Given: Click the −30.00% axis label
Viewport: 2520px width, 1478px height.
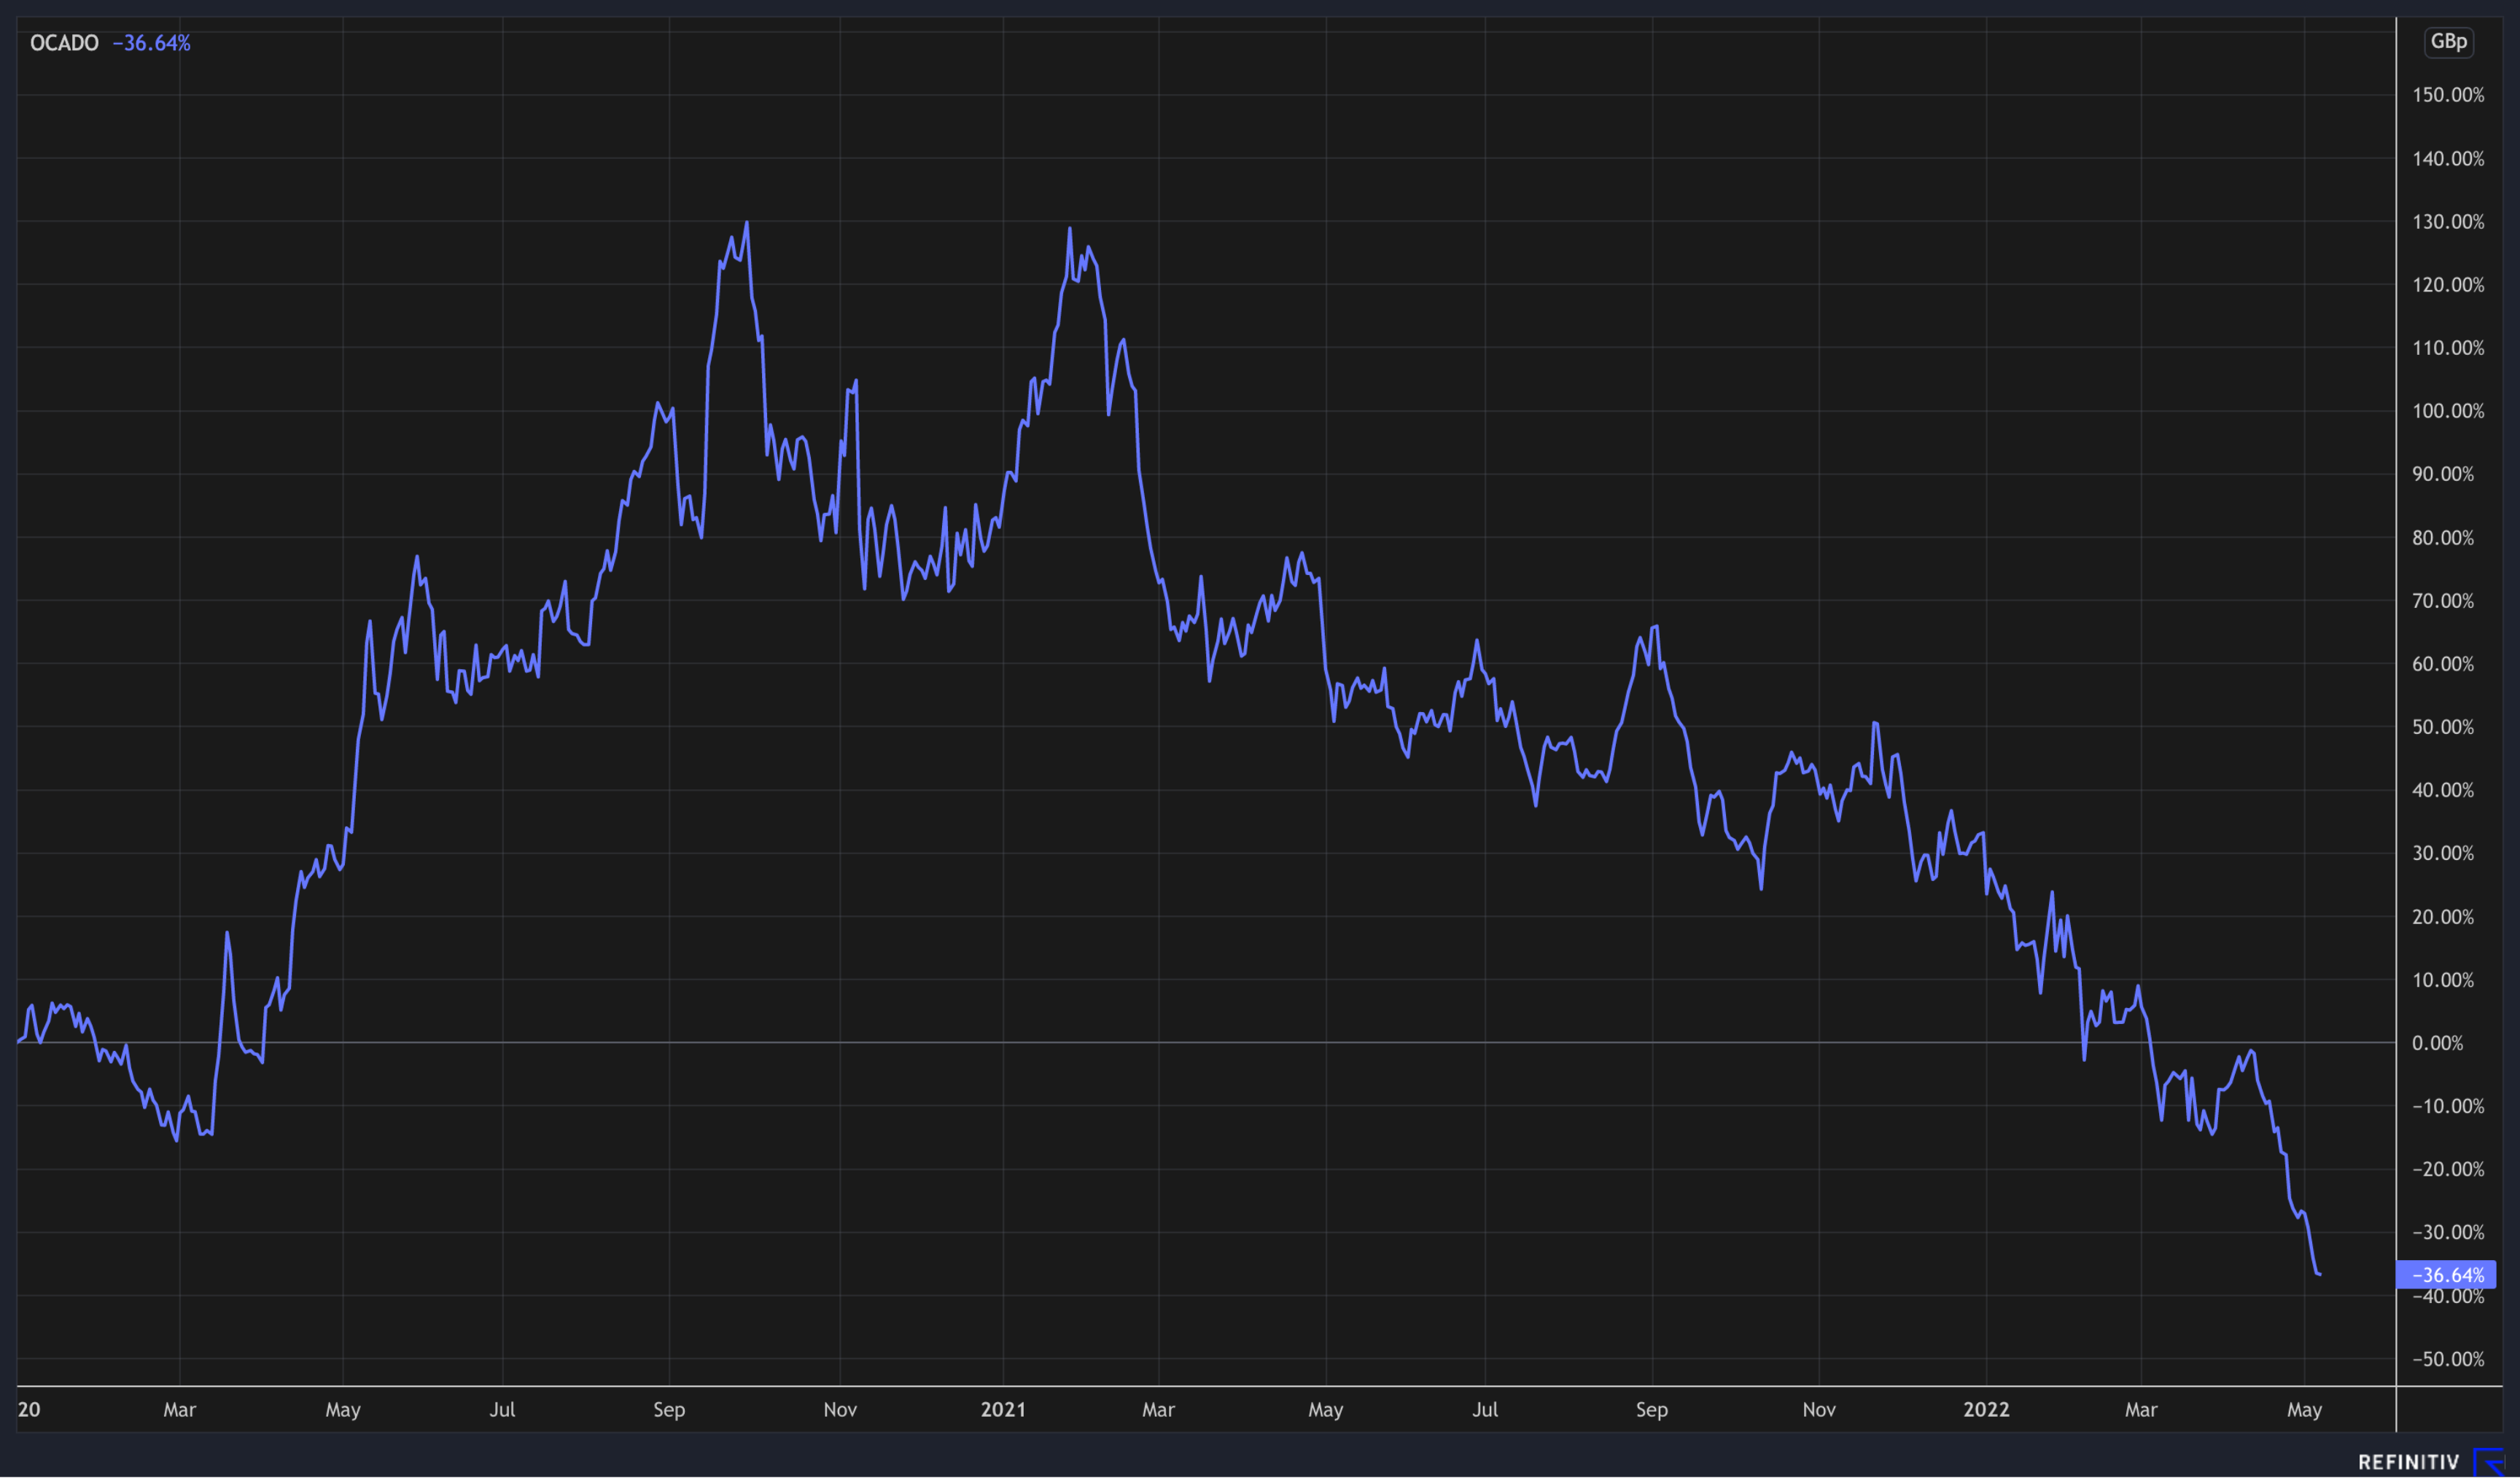Looking at the screenshot, I should (x=2448, y=1232).
